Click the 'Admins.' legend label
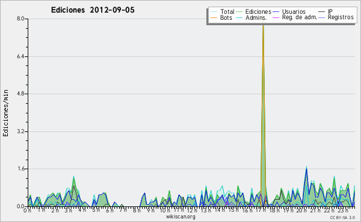This screenshot has width=361, height=222. coord(256,17)
